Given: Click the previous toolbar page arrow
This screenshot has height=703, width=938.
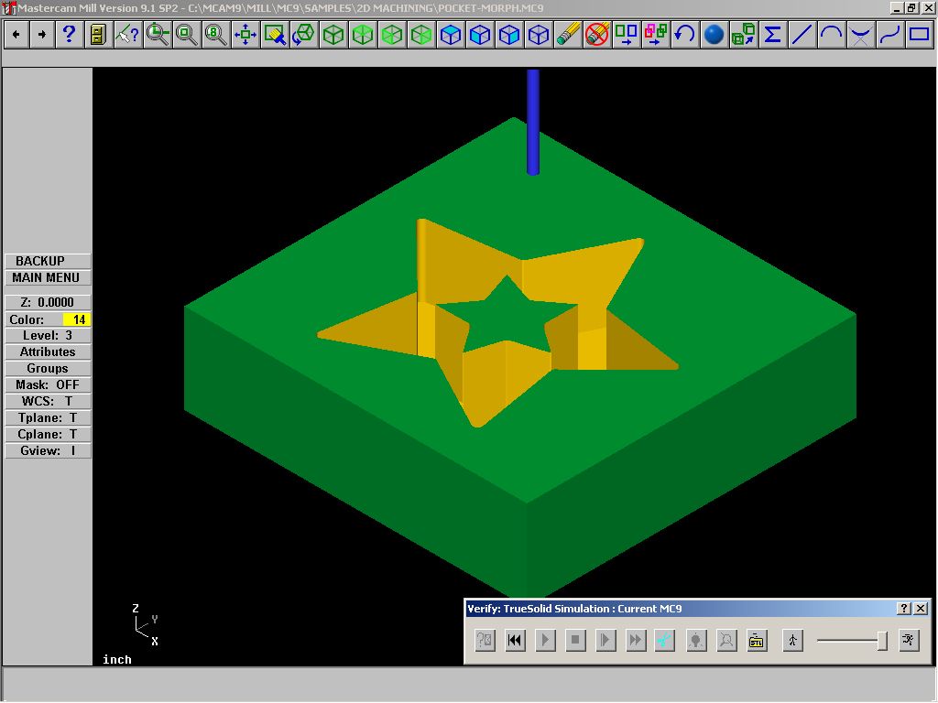Looking at the screenshot, I should point(16,35).
